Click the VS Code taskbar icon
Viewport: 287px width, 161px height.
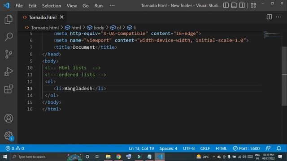(160, 157)
